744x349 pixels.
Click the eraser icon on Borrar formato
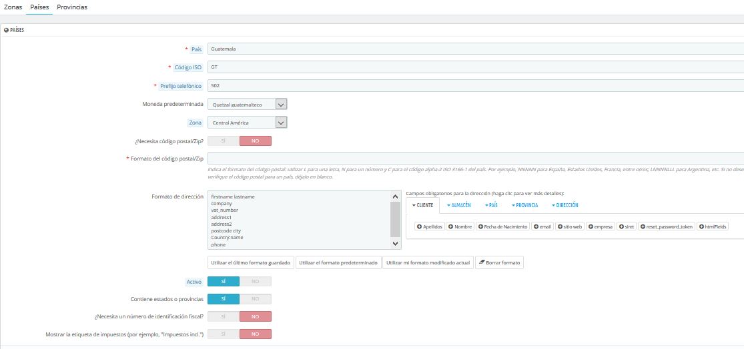(x=482, y=262)
